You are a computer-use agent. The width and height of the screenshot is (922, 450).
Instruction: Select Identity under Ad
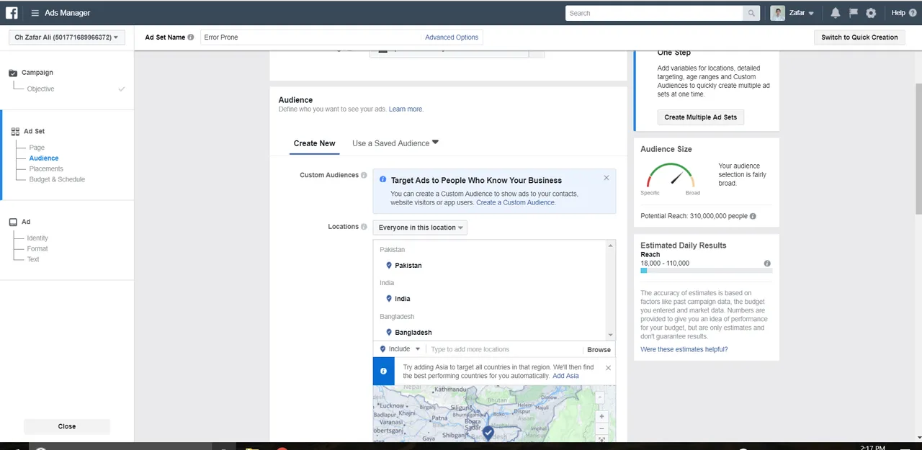pyautogui.click(x=37, y=238)
